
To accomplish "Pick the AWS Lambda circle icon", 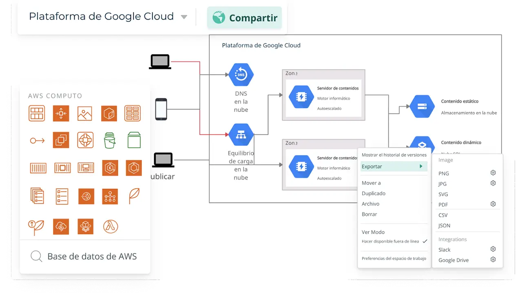I will coord(110,227).
